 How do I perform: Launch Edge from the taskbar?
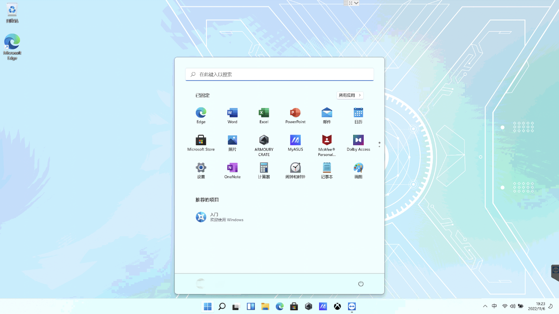pyautogui.click(x=279, y=307)
